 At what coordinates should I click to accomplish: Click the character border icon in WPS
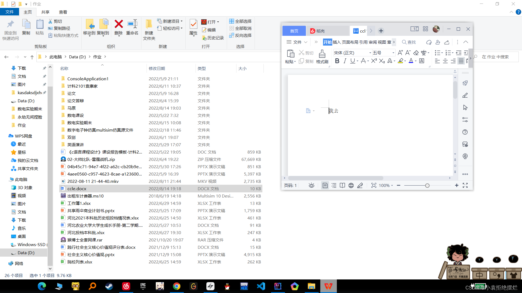pos(422,61)
